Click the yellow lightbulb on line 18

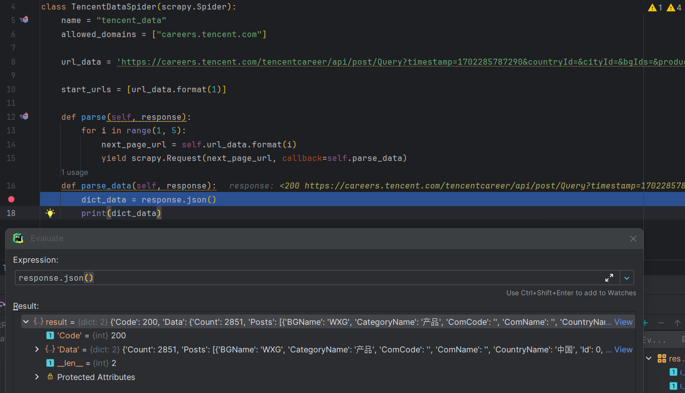point(50,213)
